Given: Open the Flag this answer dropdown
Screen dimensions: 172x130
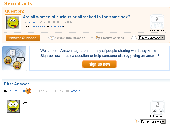Looking at the screenshot, I should click(153, 121).
